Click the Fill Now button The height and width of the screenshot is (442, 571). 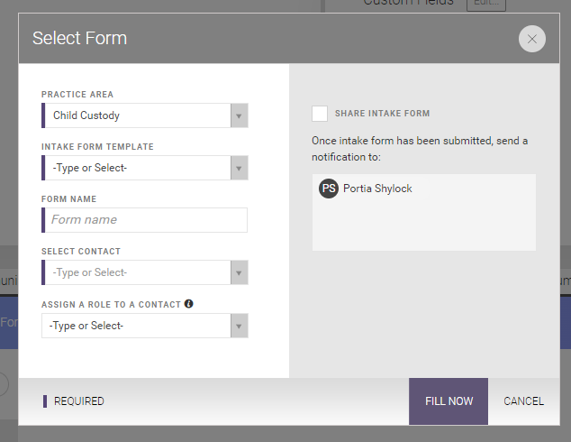click(x=449, y=401)
